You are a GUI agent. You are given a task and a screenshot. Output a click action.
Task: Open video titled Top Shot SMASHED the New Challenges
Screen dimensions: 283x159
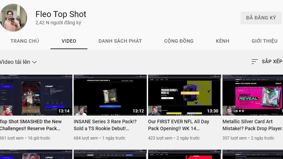click(x=31, y=125)
